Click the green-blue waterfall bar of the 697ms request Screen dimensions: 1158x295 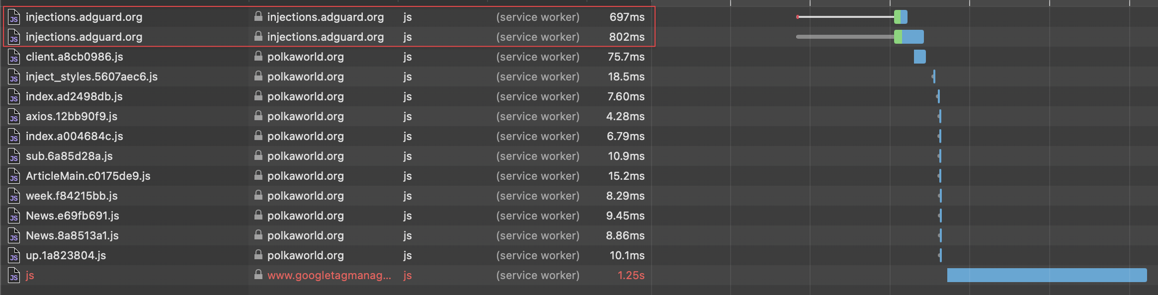(x=901, y=17)
